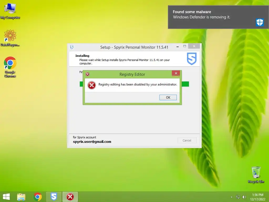The image size is (269, 202).
Task: Click the green installation progress bar
Action: [134, 84]
